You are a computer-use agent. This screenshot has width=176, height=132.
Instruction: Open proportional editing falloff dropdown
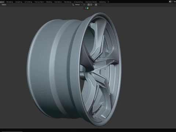click(x=100, y=5)
